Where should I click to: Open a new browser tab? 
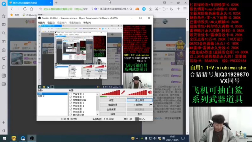coord(56,3)
